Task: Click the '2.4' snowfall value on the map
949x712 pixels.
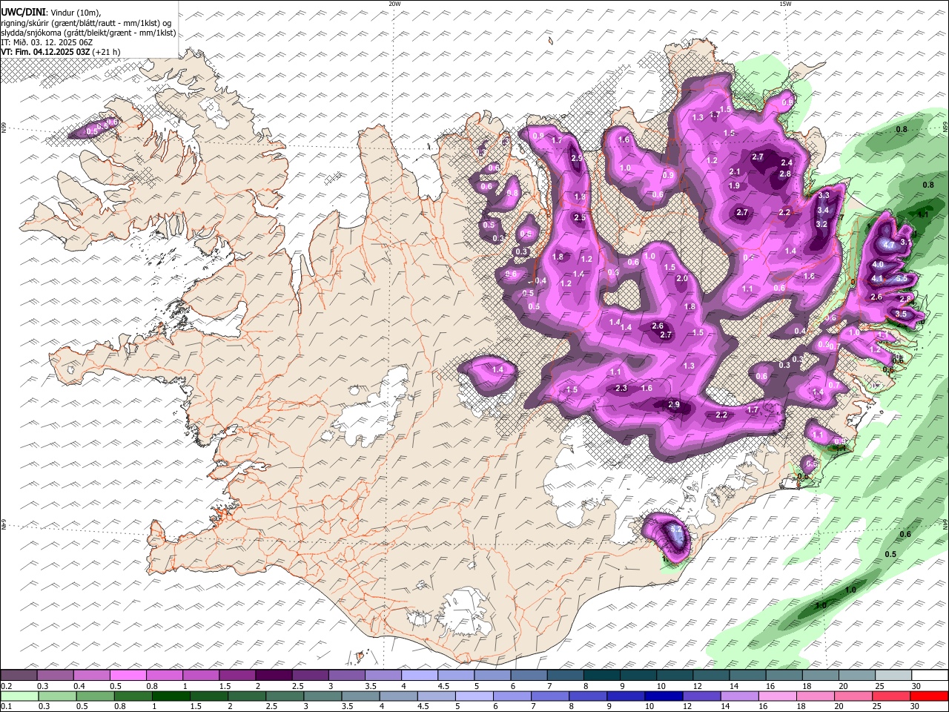Action: pyautogui.click(x=787, y=163)
